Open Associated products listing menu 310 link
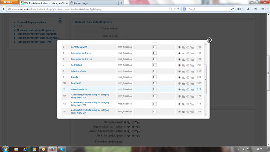Screen dimensions: 270x152 click(x=90, y=104)
